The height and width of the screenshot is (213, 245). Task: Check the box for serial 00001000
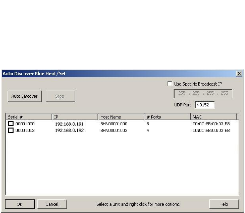pos(11,124)
